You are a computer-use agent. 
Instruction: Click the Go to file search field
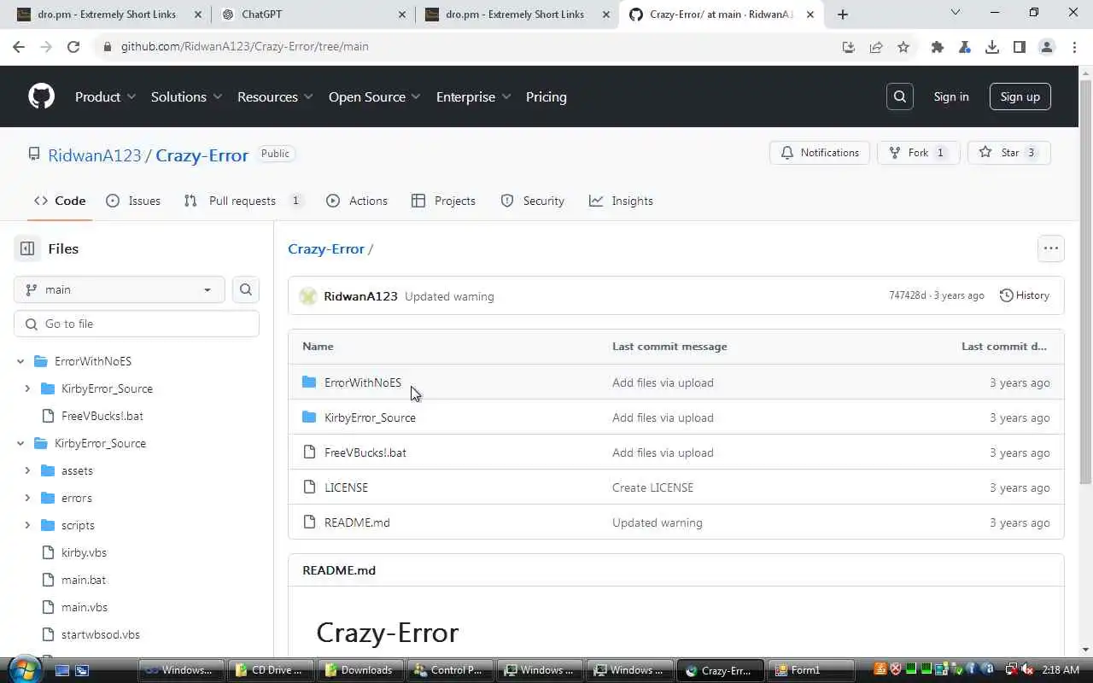tap(137, 324)
